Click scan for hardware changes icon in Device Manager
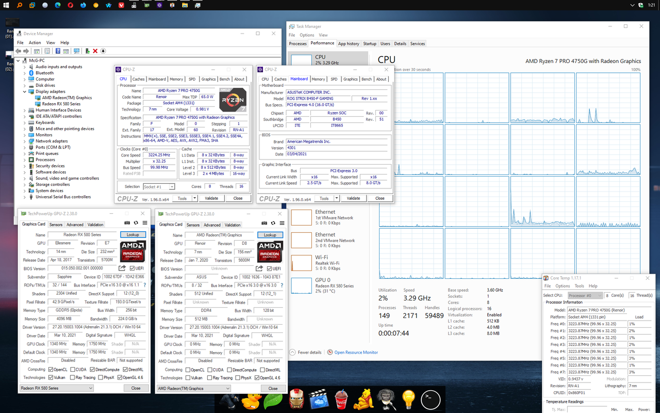Viewport: 660px width, 413px height. [77, 51]
